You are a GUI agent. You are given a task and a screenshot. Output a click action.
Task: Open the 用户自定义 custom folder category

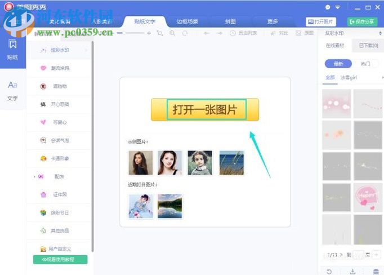pos(59,249)
